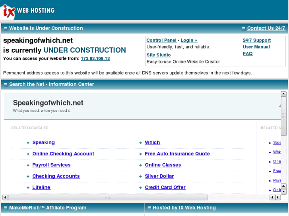Screen dimensions: 289x216
Task: Click the Speakingofwhich.net heading in the frame
Action: (48, 103)
